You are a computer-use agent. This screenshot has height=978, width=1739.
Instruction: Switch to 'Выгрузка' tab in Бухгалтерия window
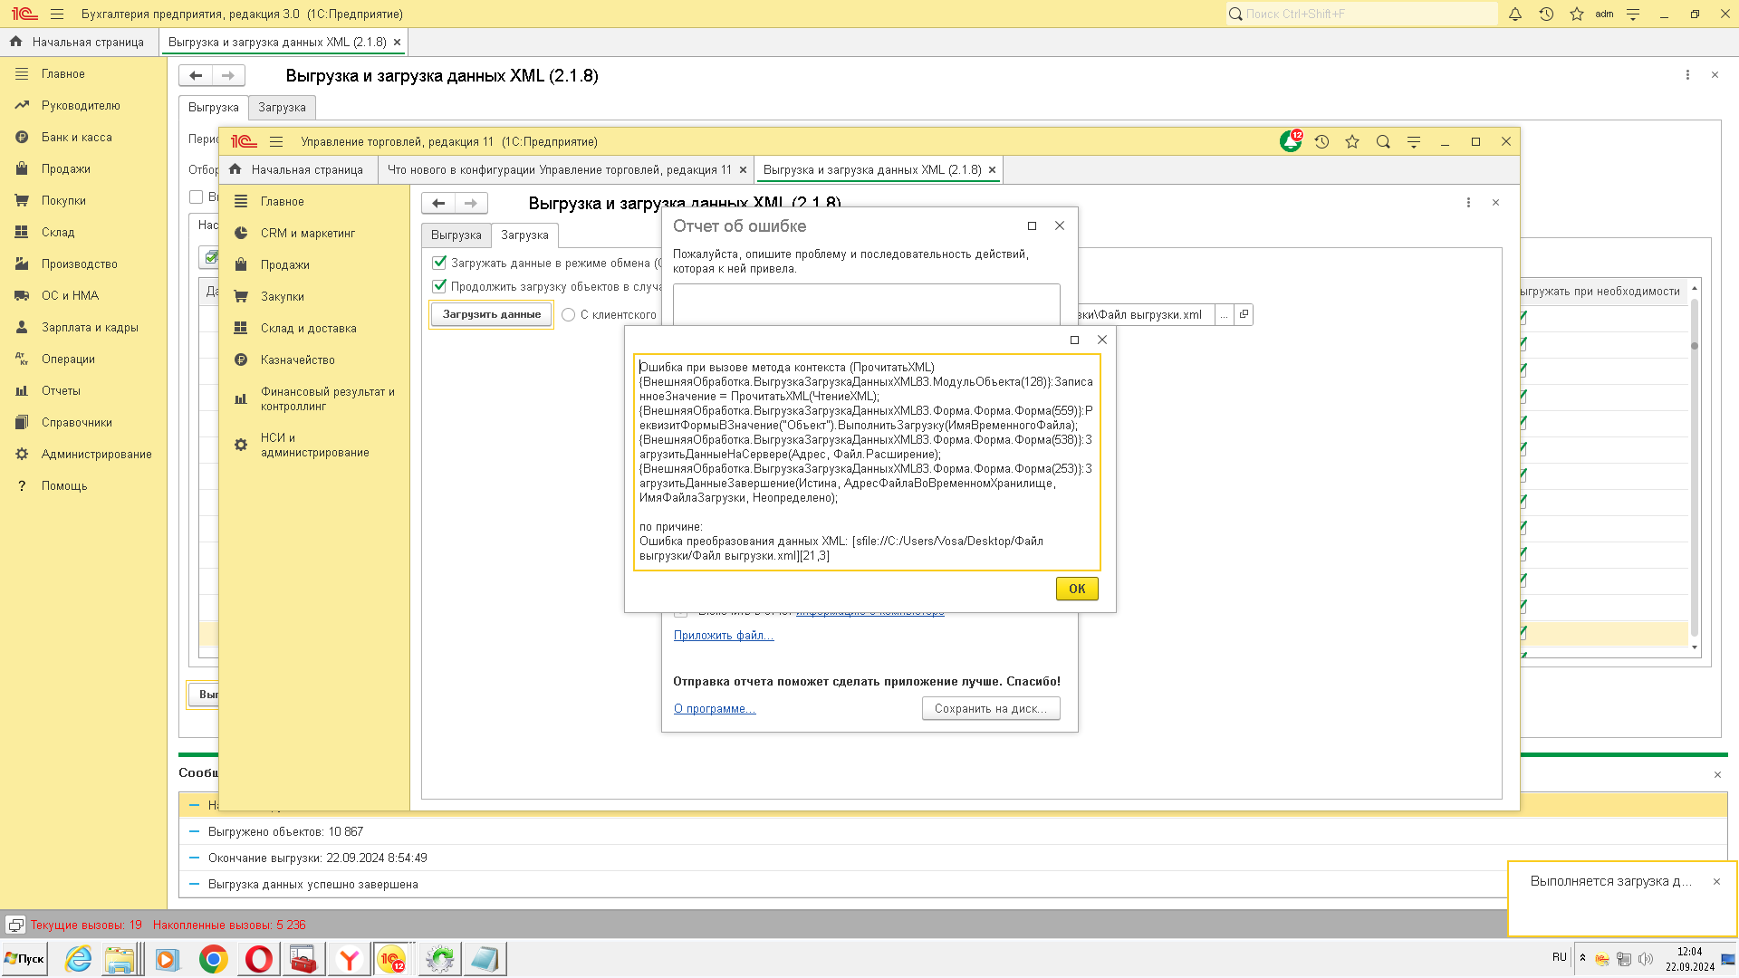214,107
